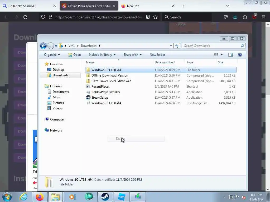Reload the page in Firefox

[x=25, y=17]
